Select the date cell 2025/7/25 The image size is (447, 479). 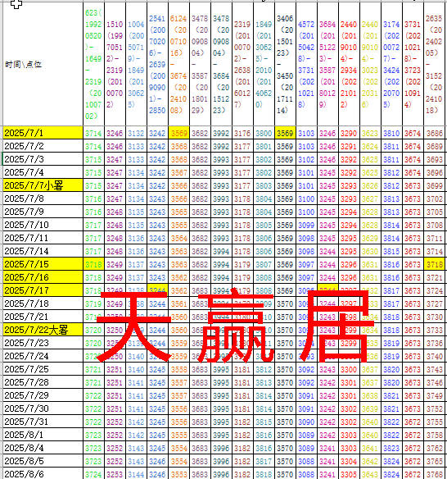43,369
